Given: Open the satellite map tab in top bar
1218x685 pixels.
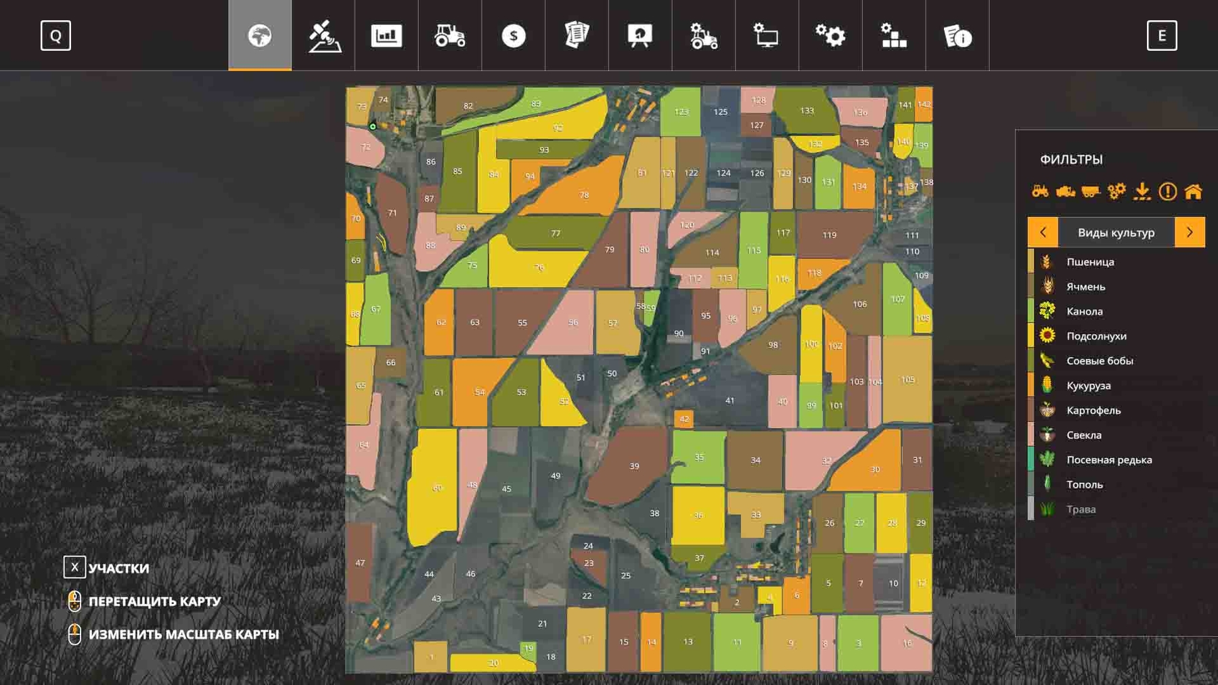Looking at the screenshot, I should pyautogui.click(x=323, y=36).
